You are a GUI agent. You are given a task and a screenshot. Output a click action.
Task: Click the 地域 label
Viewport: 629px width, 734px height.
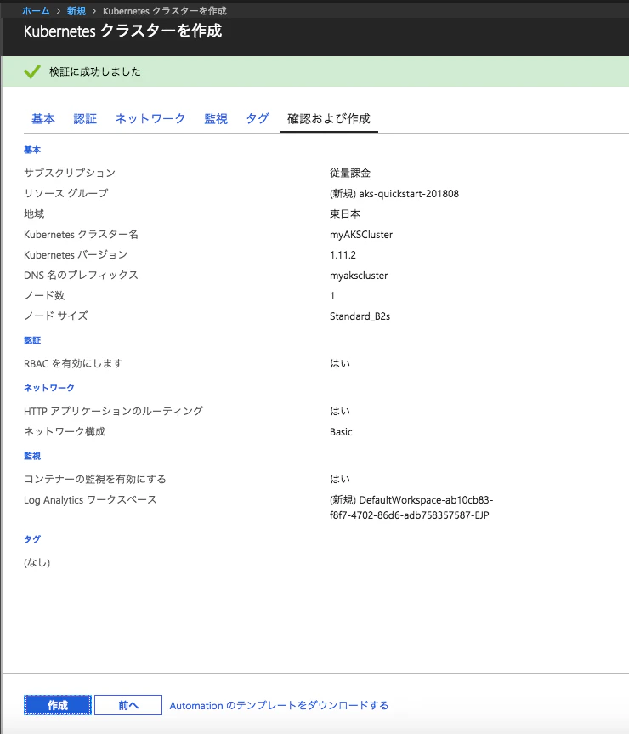coord(34,214)
